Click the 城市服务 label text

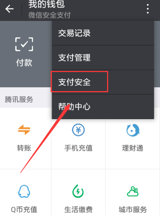[133, 210]
